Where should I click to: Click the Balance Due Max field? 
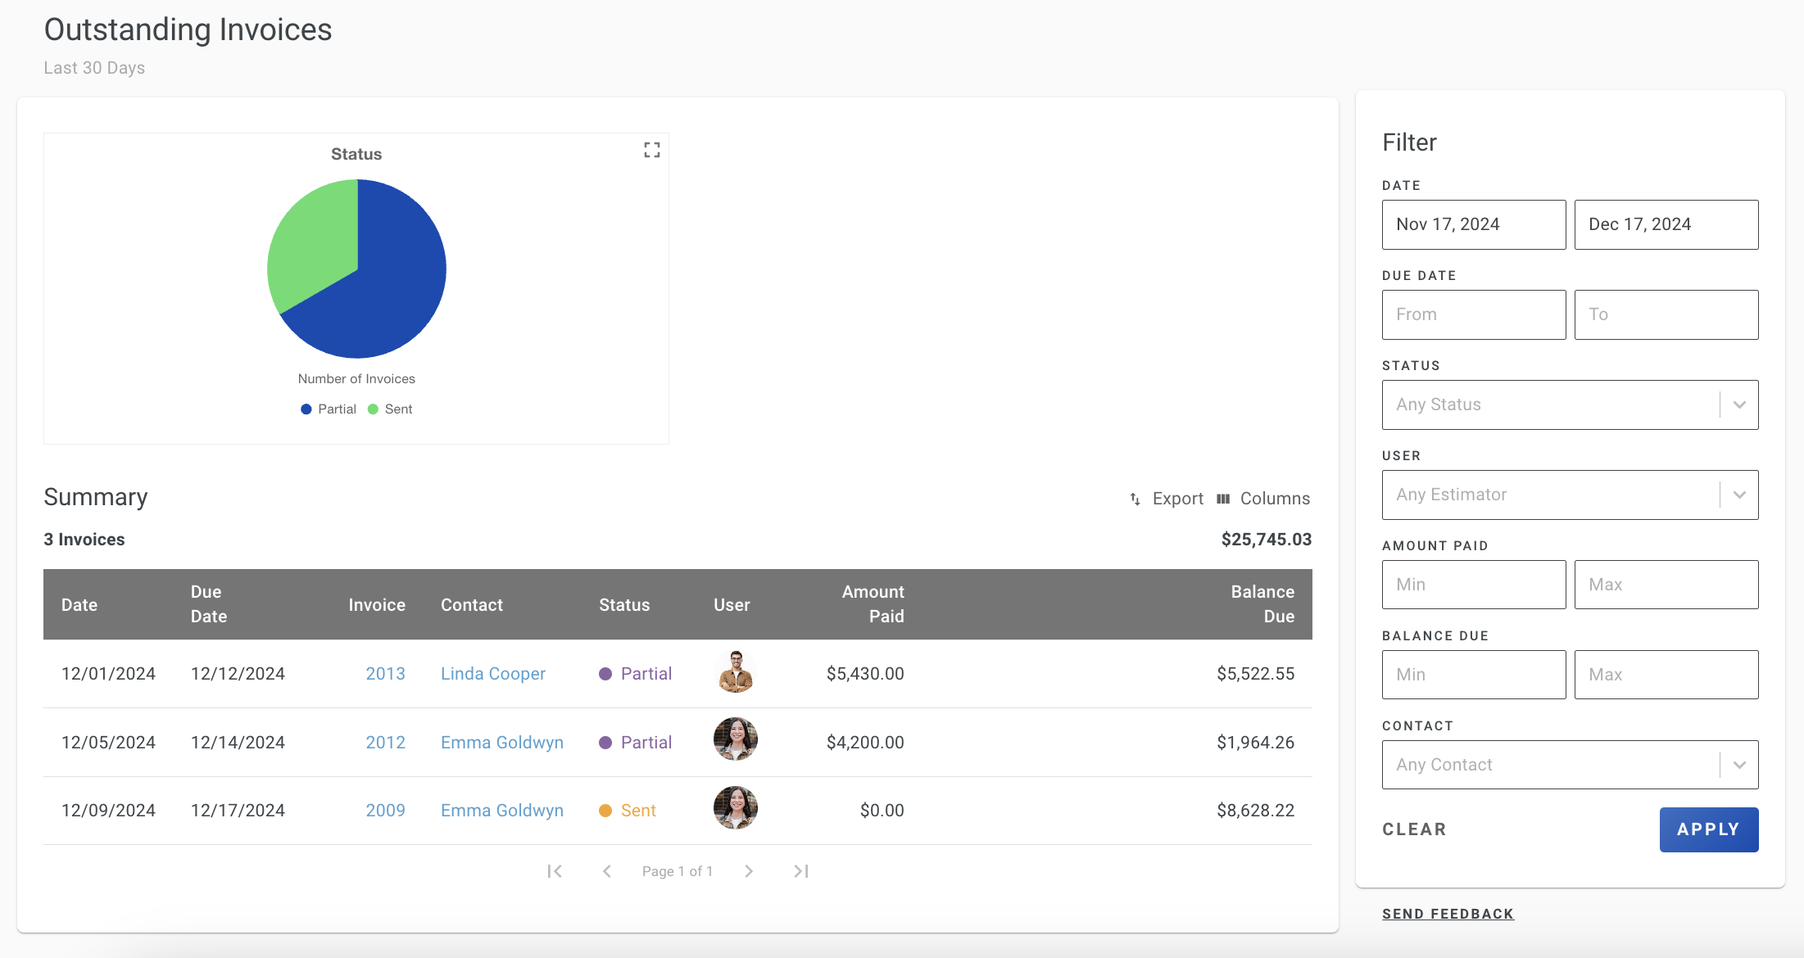1666,675
